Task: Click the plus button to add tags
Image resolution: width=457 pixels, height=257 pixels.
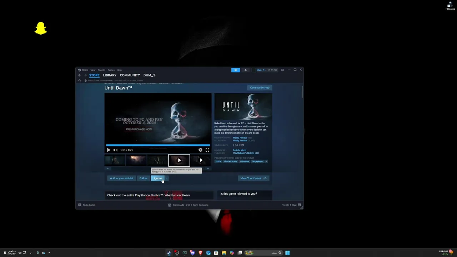Action: coord(266,161)
